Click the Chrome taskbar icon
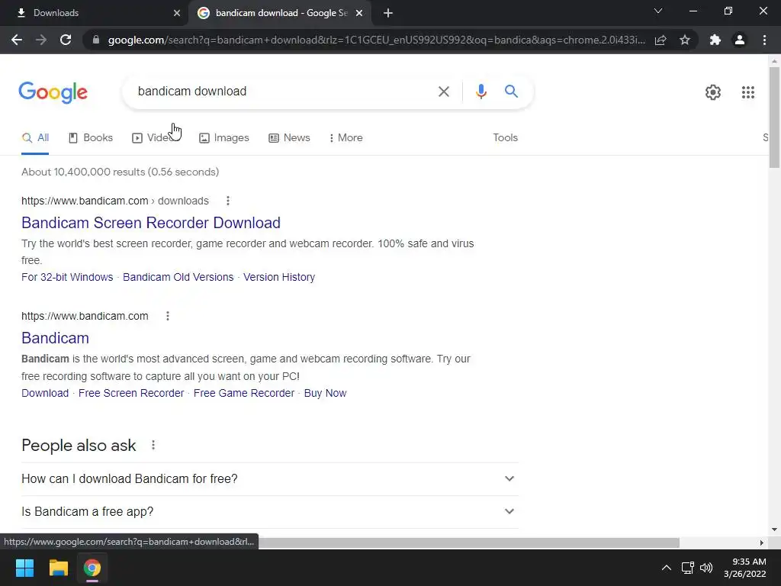The width and height of the screenshot is (781, 586). (x=92, y=568)
